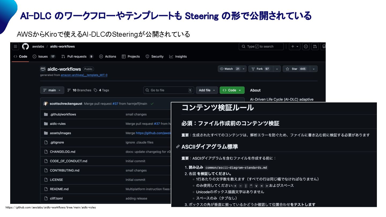This screenshot has width=386, height=217.
Task: View the 4 Tags link
Action: point(101,90)
